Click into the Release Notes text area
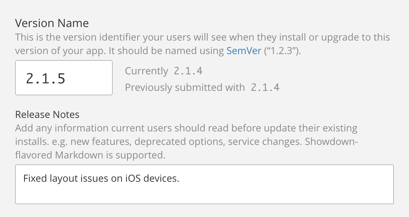This screenshot has height=217, width=409. [x=204, y=184]
